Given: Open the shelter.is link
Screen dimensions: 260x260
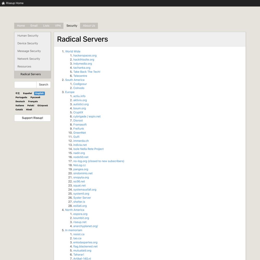Looking at the screenshot, I should [x=79, y=202].
